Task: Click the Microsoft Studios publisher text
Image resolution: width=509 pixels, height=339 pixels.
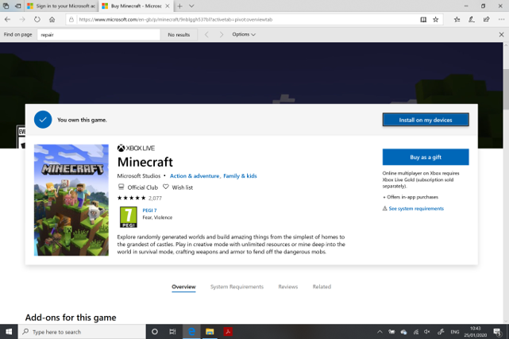Action: pyautogui.click(x=139, y=175)
